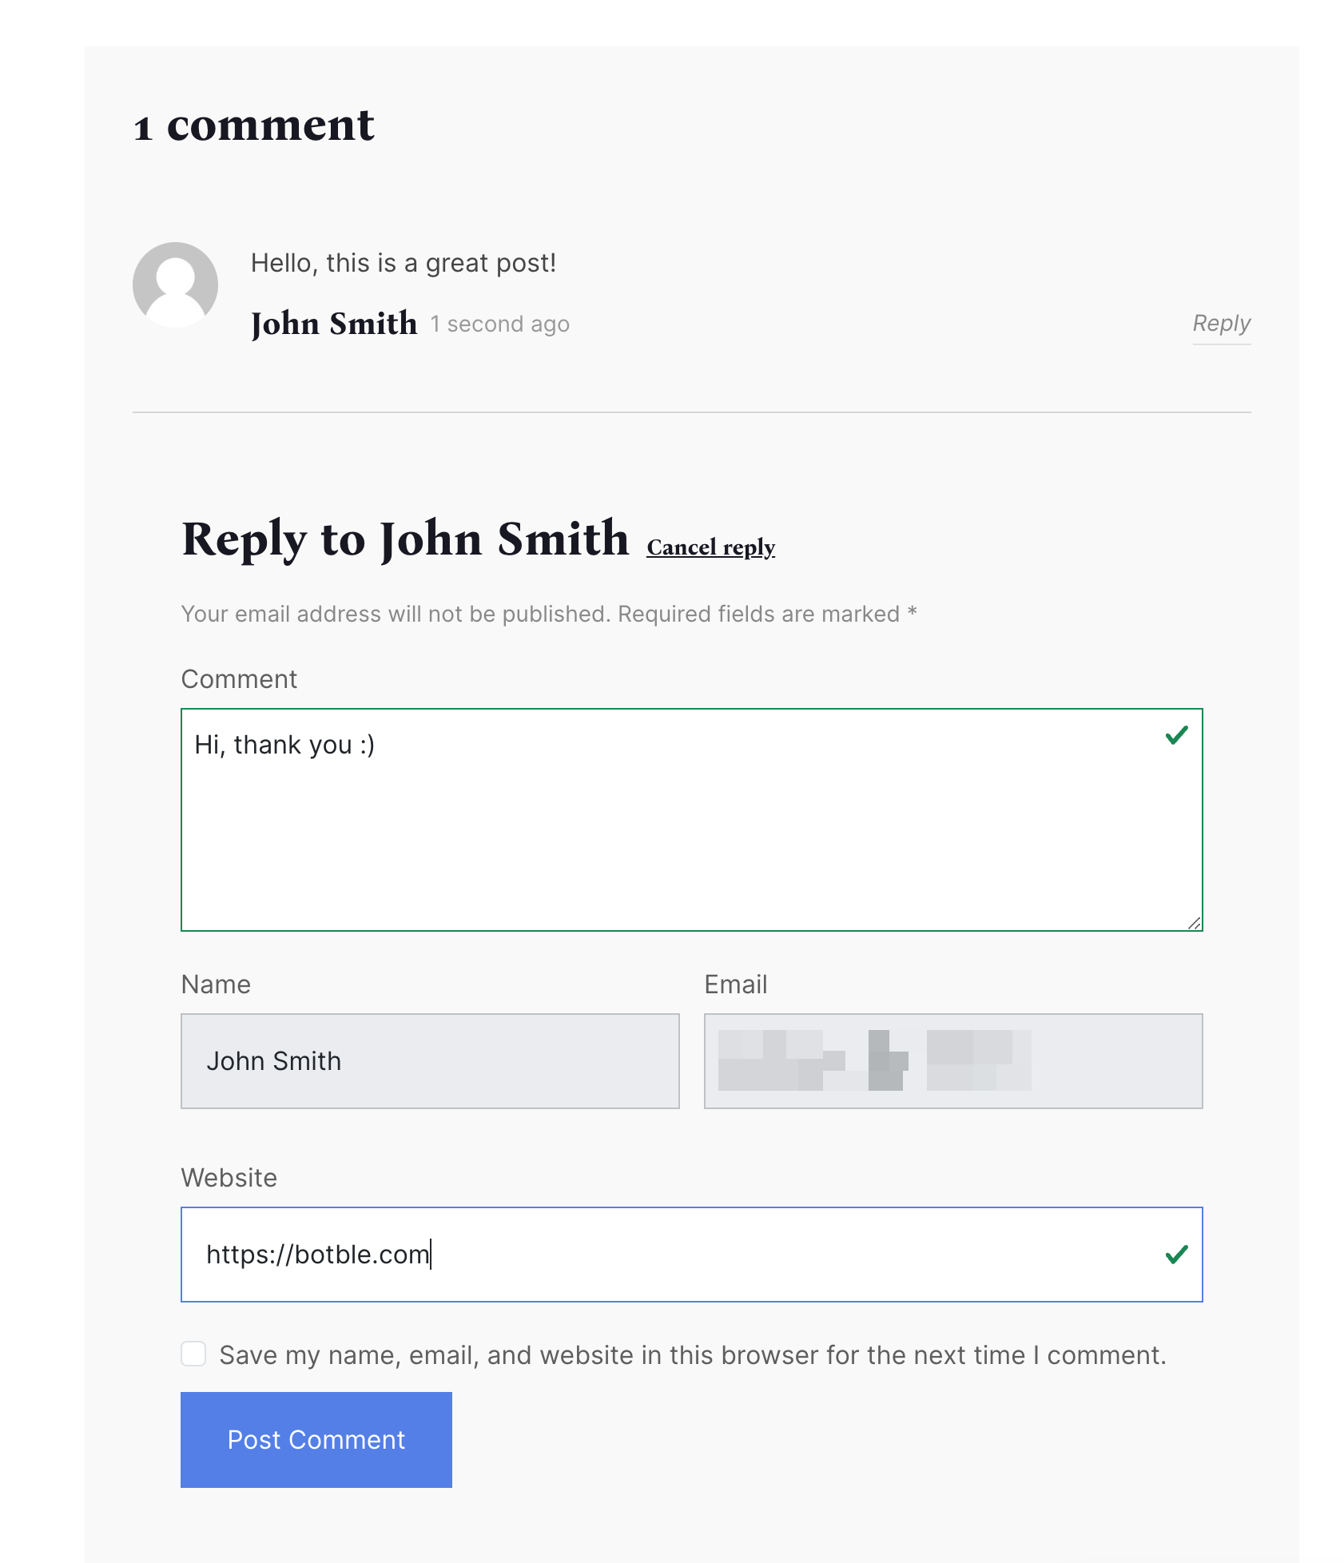
Task: Click the Website field label
Action: tap(229, 1177)
